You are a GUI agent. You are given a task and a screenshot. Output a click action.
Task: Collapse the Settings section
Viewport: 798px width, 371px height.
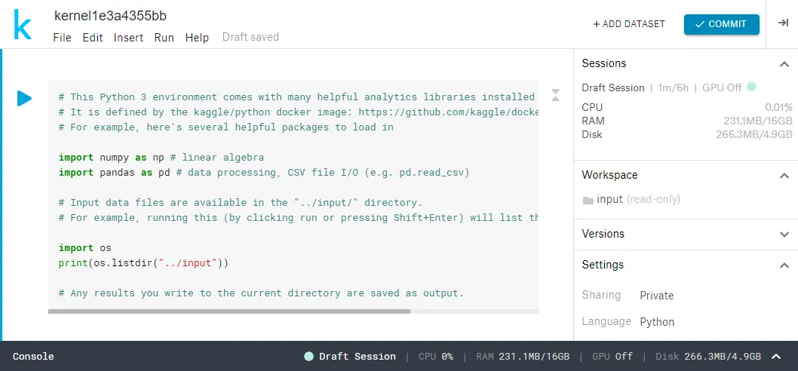coord(784,265)
